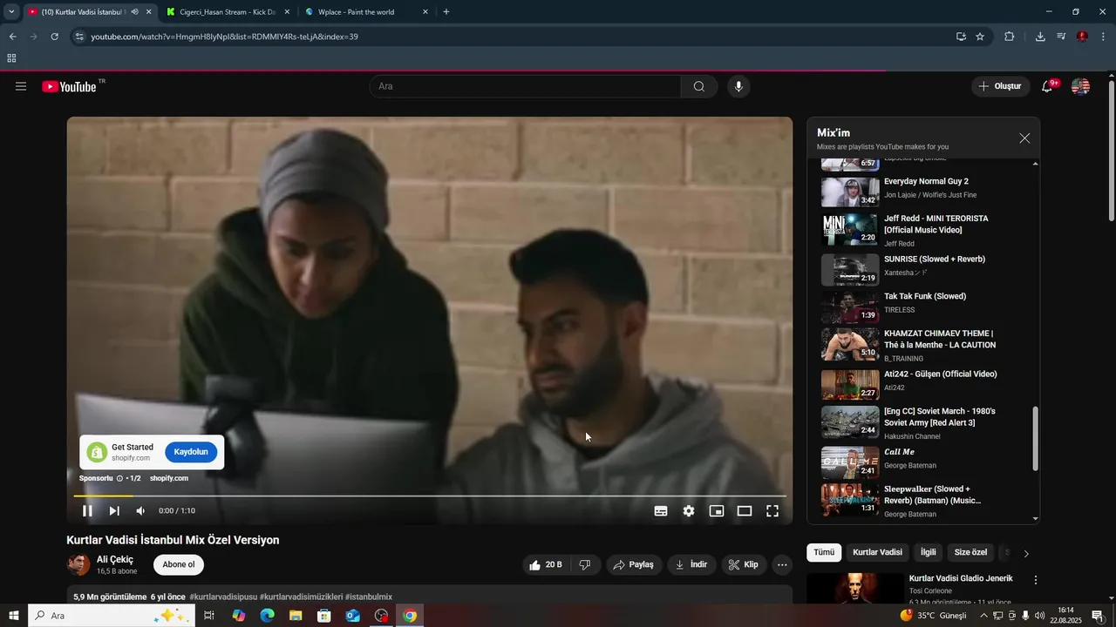The width and height of the screenshot is (1116, 627).
Task: Open options for Kurtlar Vadisi Gladio Jenerik
Action: [x=1036, y=580]
